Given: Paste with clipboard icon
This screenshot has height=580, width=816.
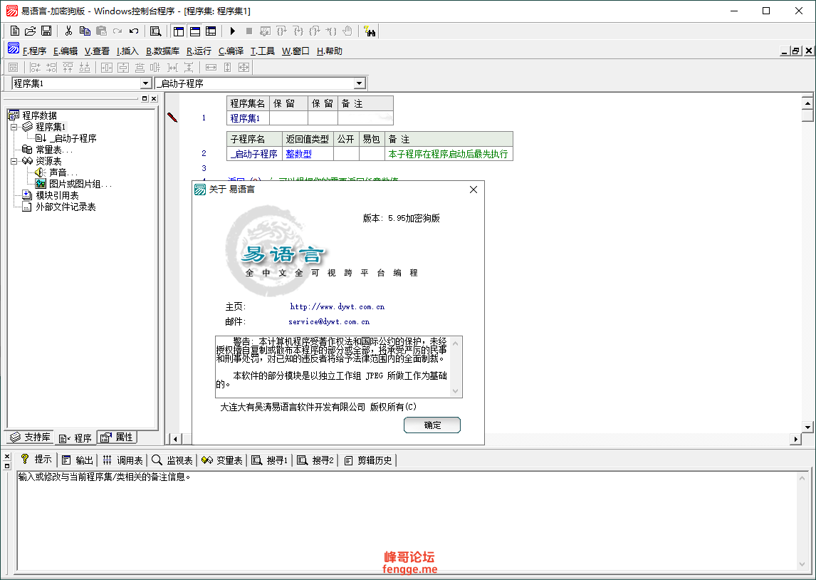Looking at the screenshot, I should 102,31.
